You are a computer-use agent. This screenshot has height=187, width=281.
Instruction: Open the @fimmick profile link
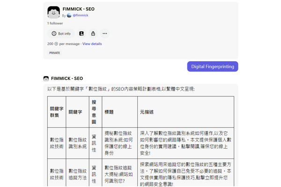tap(81, 15)
